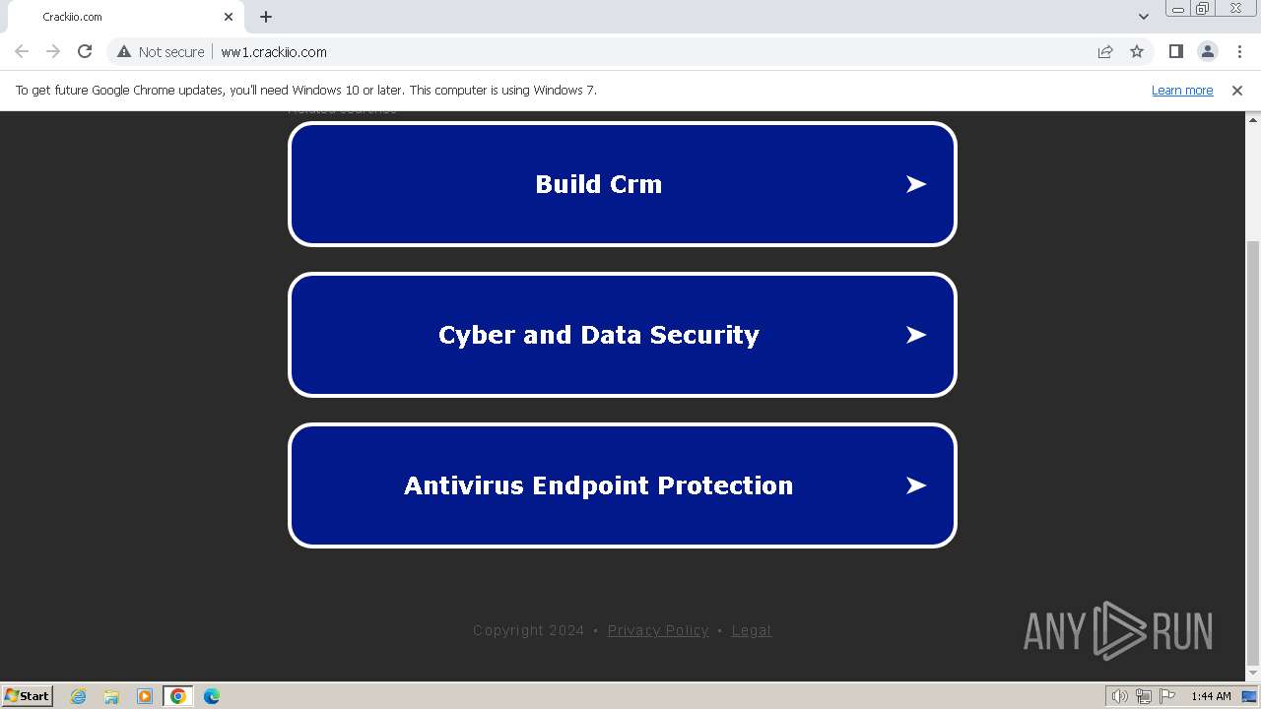The width and height of the screenshot is (1261, 709).
Task: Go back to previous page
Action: pyautogui.click(x=22, y=51)
